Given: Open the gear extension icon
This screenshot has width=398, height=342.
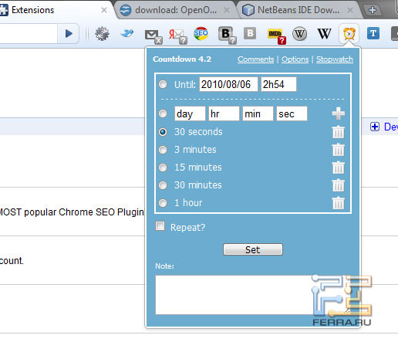Looking at the screenshot, I should point(102,34).
